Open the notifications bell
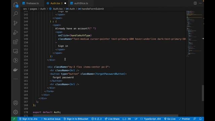 coord(200,119)
